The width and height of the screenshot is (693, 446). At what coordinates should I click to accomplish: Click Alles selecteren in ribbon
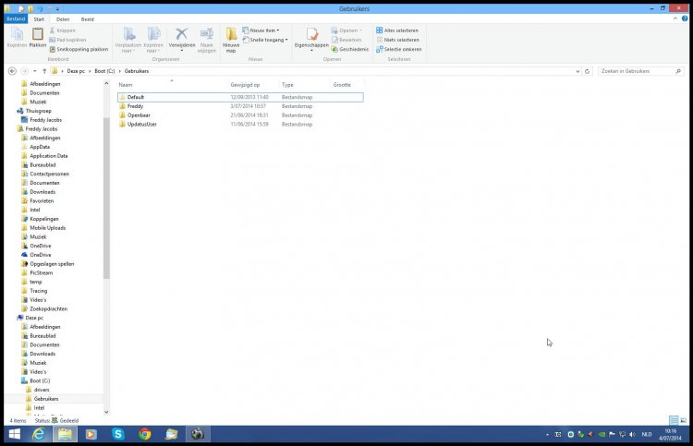[x=397, y=30]
